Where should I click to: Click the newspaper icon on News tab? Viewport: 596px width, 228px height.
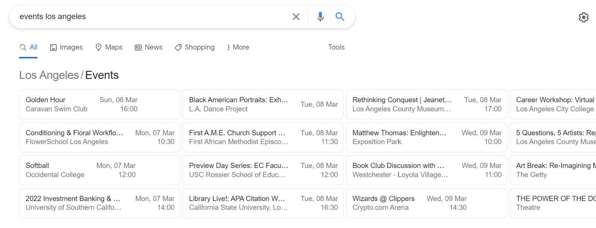tap(138, 47)
